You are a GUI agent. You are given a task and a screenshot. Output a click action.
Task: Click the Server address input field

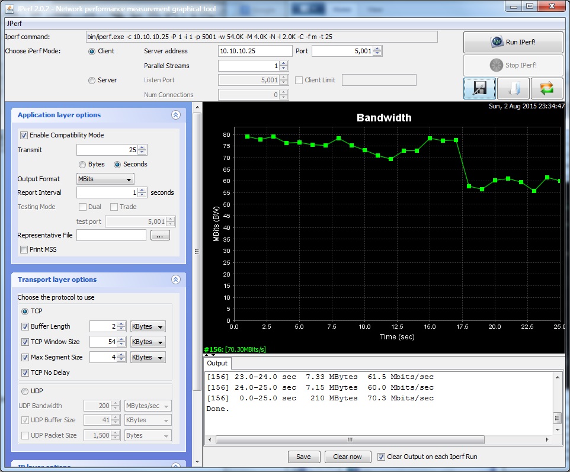[255, 52]
